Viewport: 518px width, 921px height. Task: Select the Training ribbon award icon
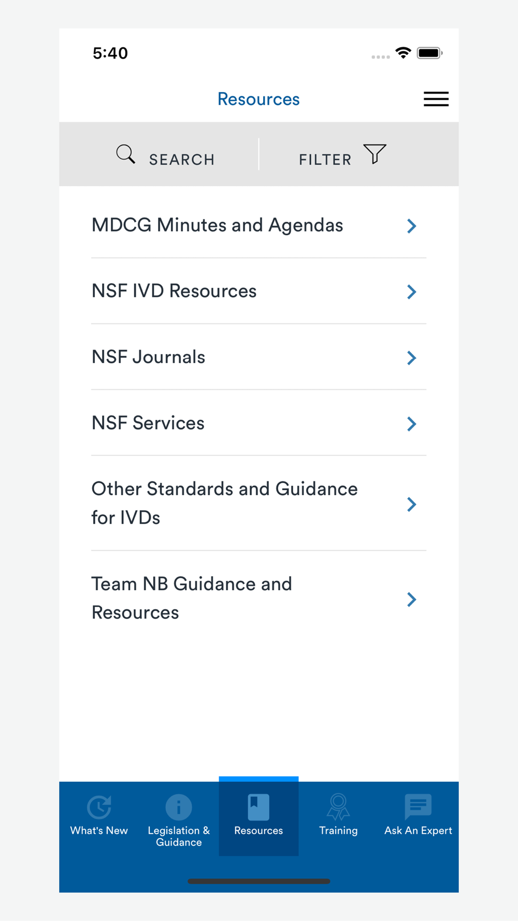click(x=338, y=807)
